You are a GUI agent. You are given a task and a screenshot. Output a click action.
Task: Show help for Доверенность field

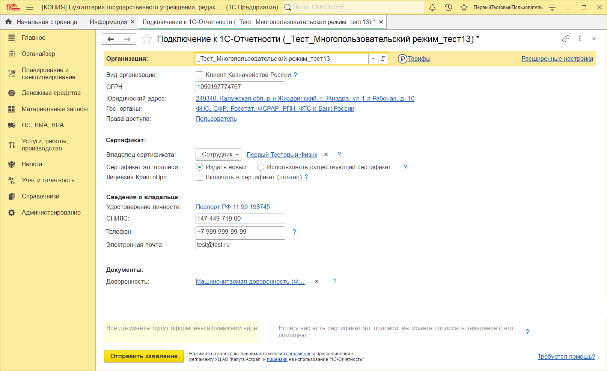tap(335, 281)
